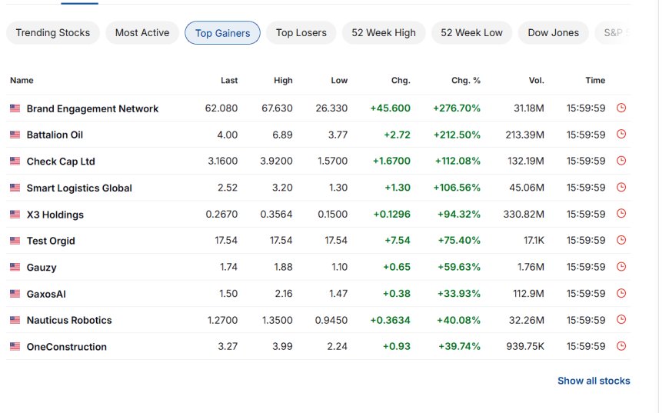Viewport: 669px width, 413px height.
Task: Click the clock icon in Gauzy row
Action: [621, 267]
